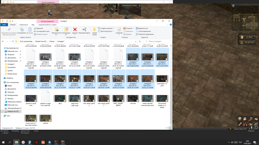This screenshot has width=259, height=145.
Task: Click the Up one level arrow
Action: click(13, 41)
